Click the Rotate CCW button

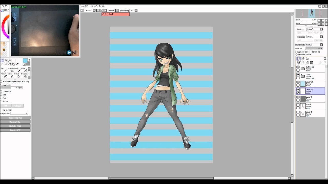point(15,126)
